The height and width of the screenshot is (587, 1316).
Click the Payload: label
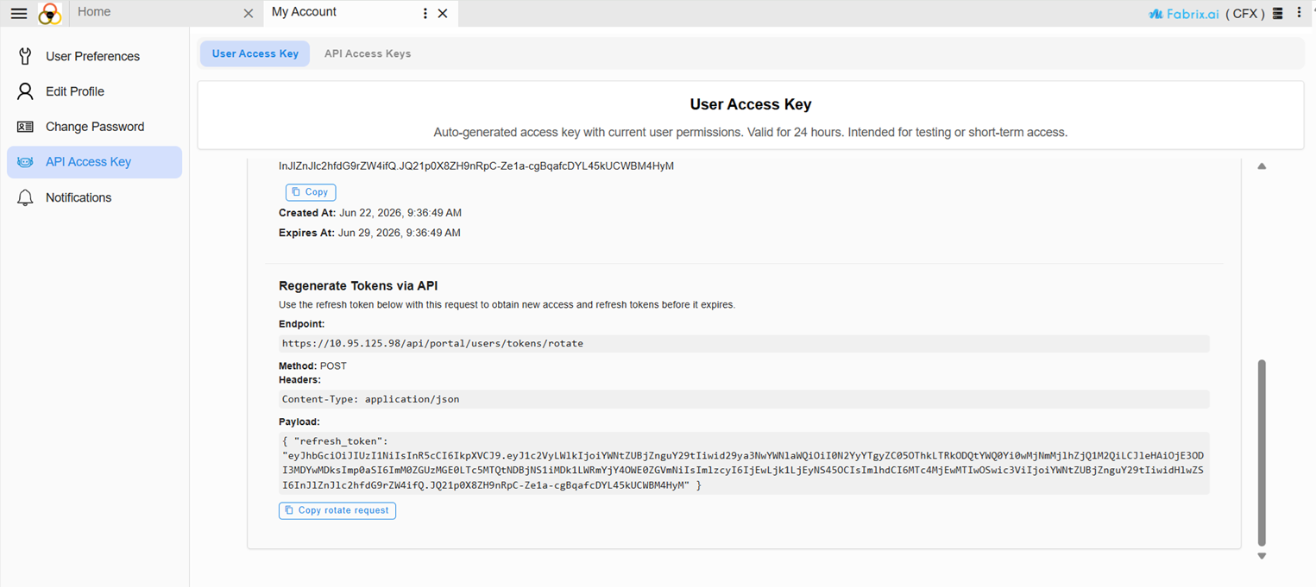299,422
